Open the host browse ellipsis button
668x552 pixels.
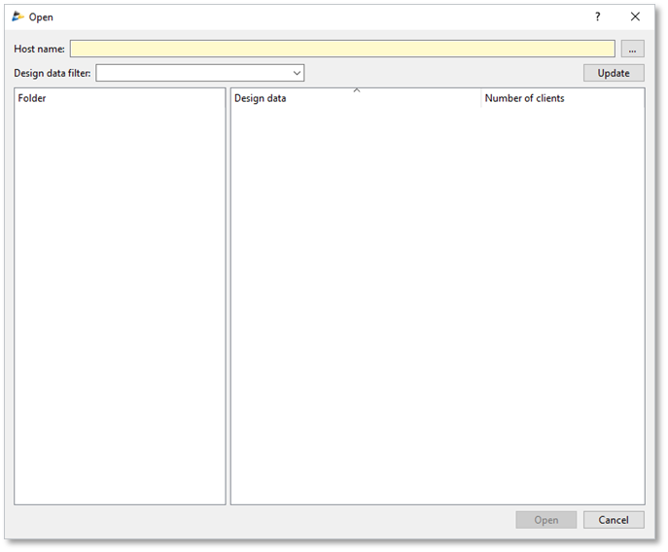[632, 49]
